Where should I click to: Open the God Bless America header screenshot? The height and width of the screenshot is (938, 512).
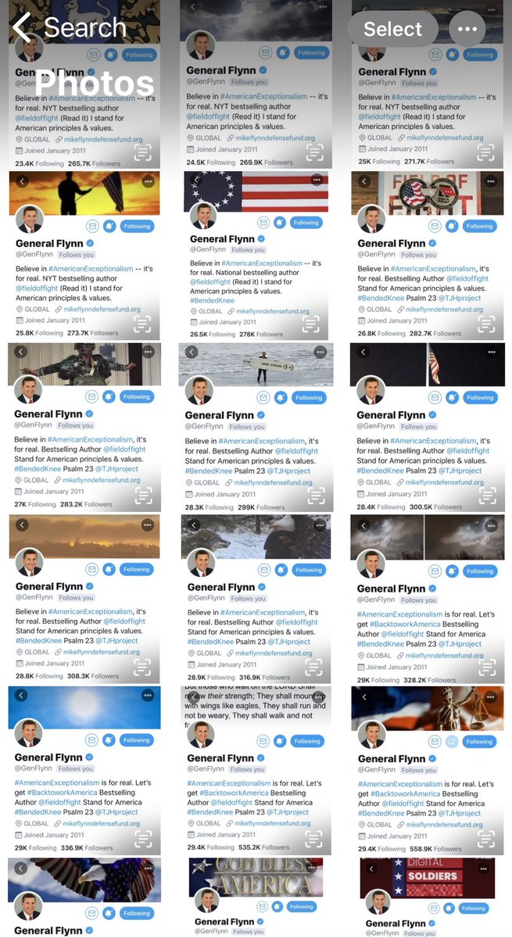(x=256, y=898)
